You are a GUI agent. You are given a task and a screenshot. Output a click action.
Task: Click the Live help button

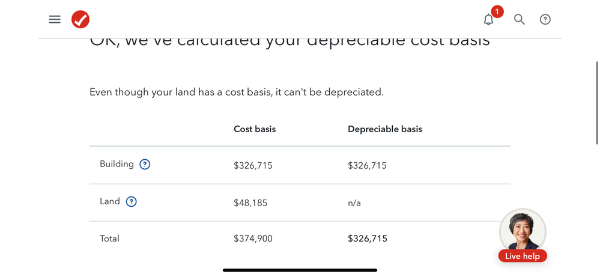(x=523, y=256)
